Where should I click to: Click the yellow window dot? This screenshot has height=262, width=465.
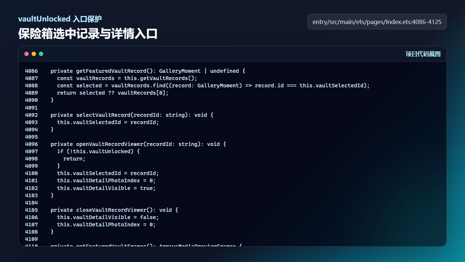pyautogui.click(x=34, y=54)
